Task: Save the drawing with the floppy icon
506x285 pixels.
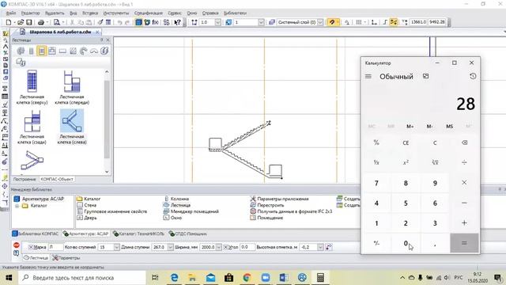Action: point(29,22)
